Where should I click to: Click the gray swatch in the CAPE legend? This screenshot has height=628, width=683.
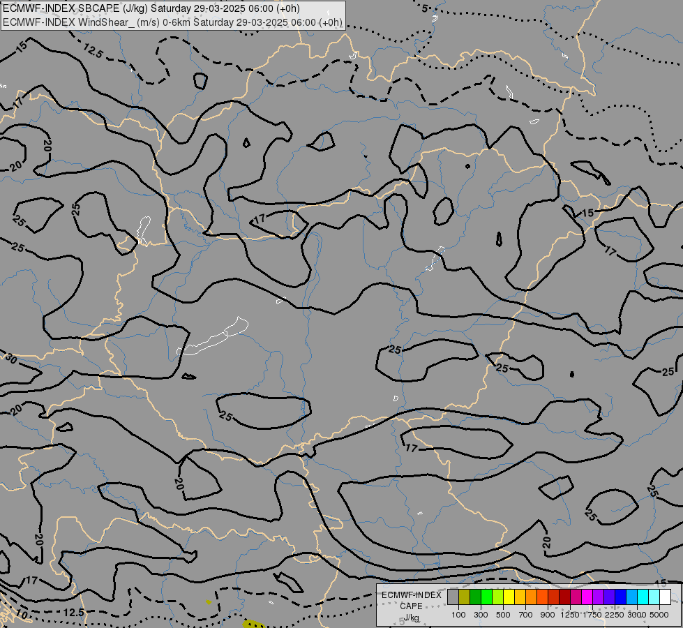coord(453,597)
